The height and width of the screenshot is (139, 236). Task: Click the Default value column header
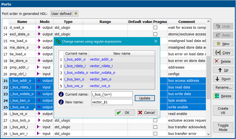coord(140,22)
